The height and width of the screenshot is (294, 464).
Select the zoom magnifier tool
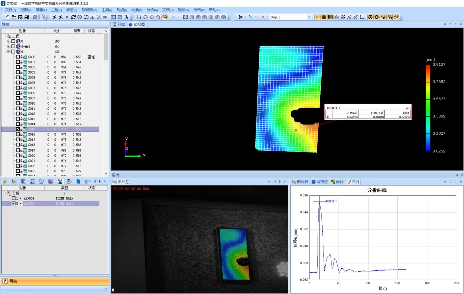pos(158,17)
